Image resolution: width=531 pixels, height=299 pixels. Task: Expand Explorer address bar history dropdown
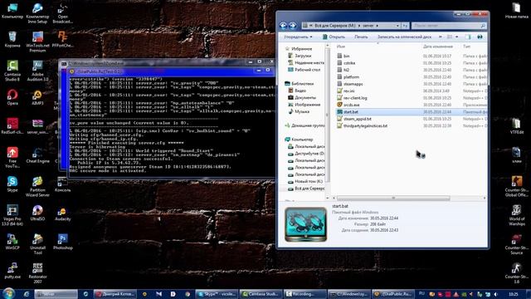click(397, 26)
